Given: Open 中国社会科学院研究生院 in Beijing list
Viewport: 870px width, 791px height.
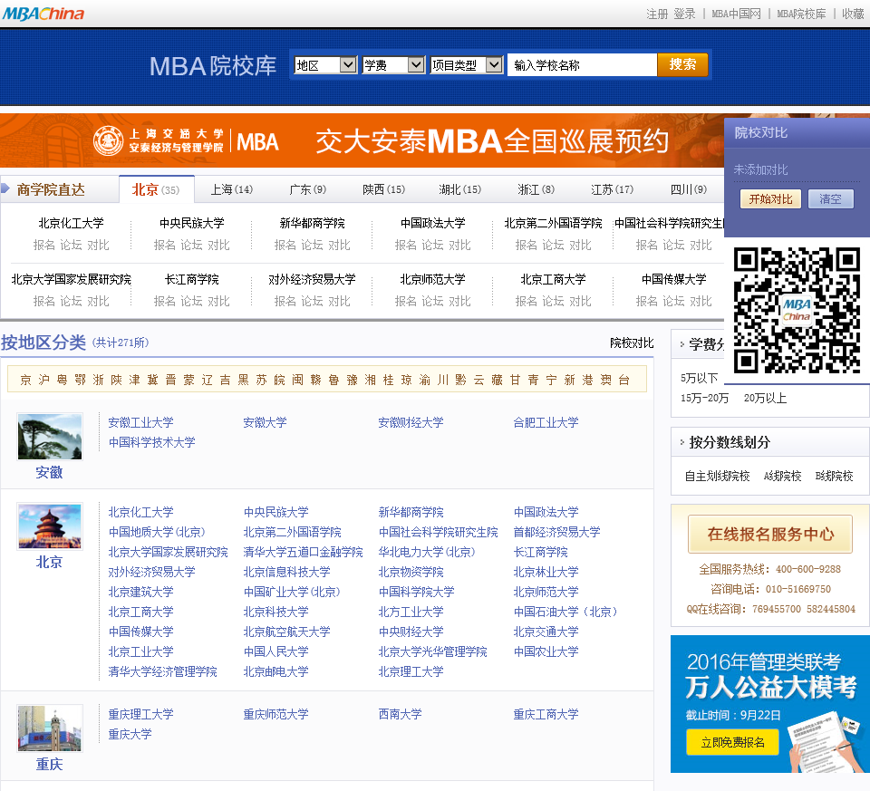Looking at the screenshot, I should (439, 532).
